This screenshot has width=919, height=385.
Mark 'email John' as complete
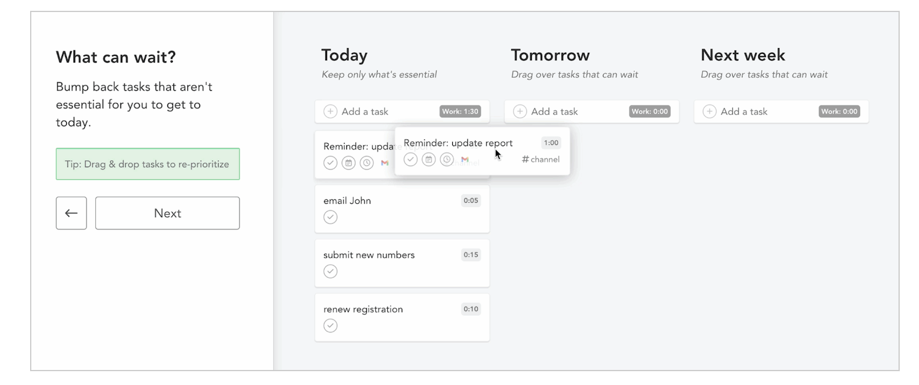pos(330,217)
